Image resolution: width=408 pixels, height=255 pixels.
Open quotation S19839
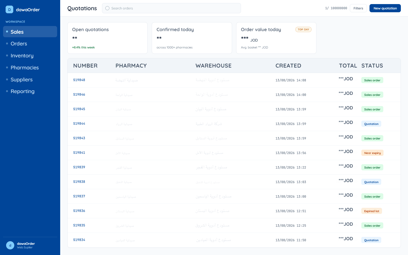[79, 167]
